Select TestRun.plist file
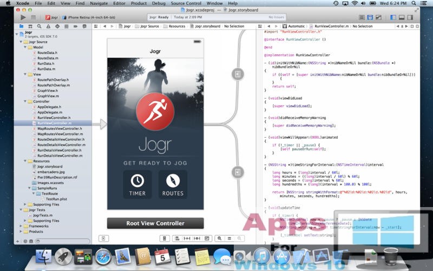Viewport: 433px width, 271px height. tap(56, 199)
